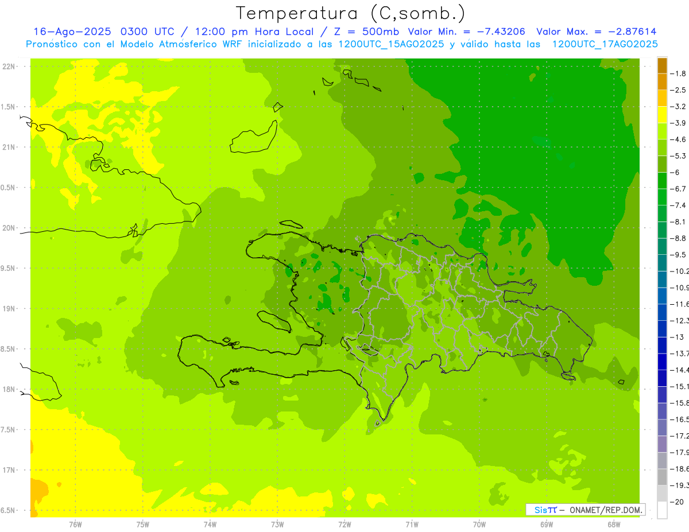689x532 pixels.
Task: Click the "-11.6" colorbar value label
Action: click(x=679, y=304)
